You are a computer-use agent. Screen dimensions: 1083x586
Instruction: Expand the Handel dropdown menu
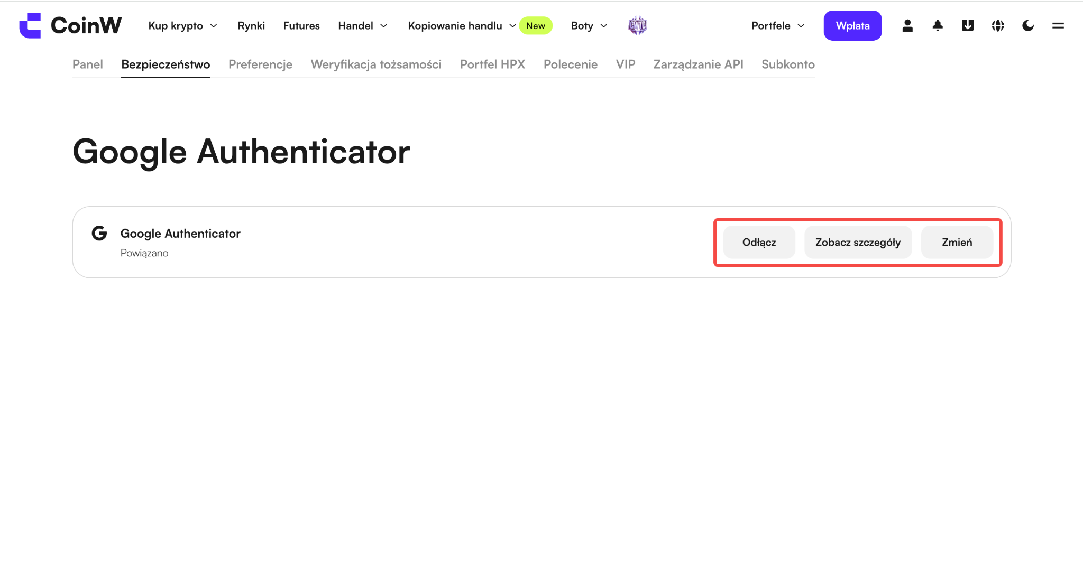click(363, 26)
